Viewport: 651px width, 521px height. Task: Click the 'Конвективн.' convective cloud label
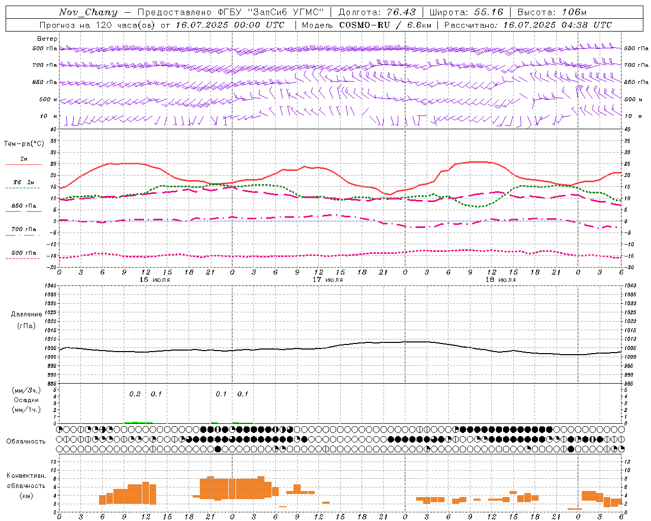point(26,475)
